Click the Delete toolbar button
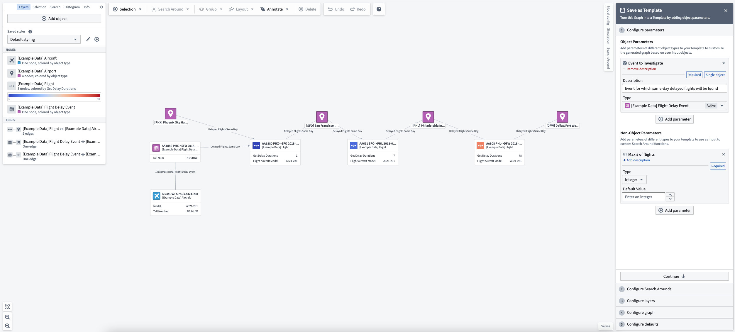Image resolution: width=735 pixels, height=332 pixels. tap(307, 9)
